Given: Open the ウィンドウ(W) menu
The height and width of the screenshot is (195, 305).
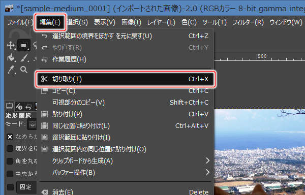Looking at the screenshot, I should tap(286, 22).
